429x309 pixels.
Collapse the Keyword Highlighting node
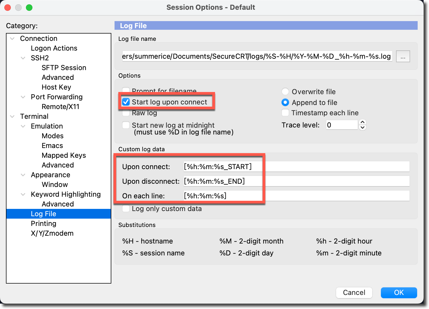[23, 194]
